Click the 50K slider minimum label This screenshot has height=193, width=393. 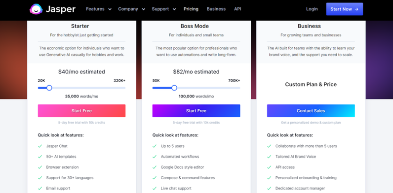[156, 81]
